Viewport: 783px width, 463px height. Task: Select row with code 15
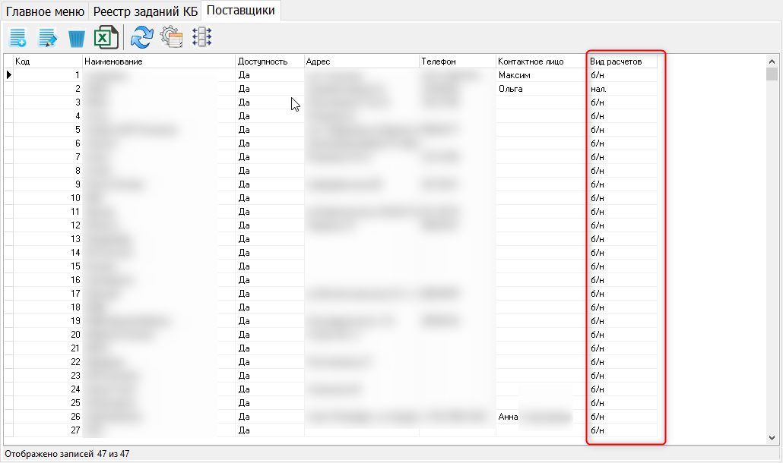pyautogui.click(x=47, y=266)
